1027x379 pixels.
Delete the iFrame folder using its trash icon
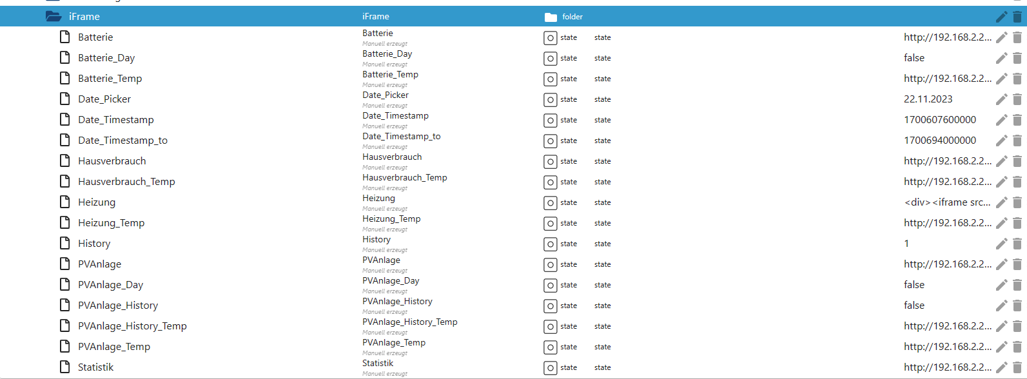coord(1017,17)
